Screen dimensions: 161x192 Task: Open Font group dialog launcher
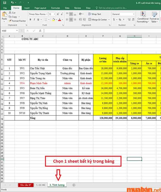coord(63,25)
